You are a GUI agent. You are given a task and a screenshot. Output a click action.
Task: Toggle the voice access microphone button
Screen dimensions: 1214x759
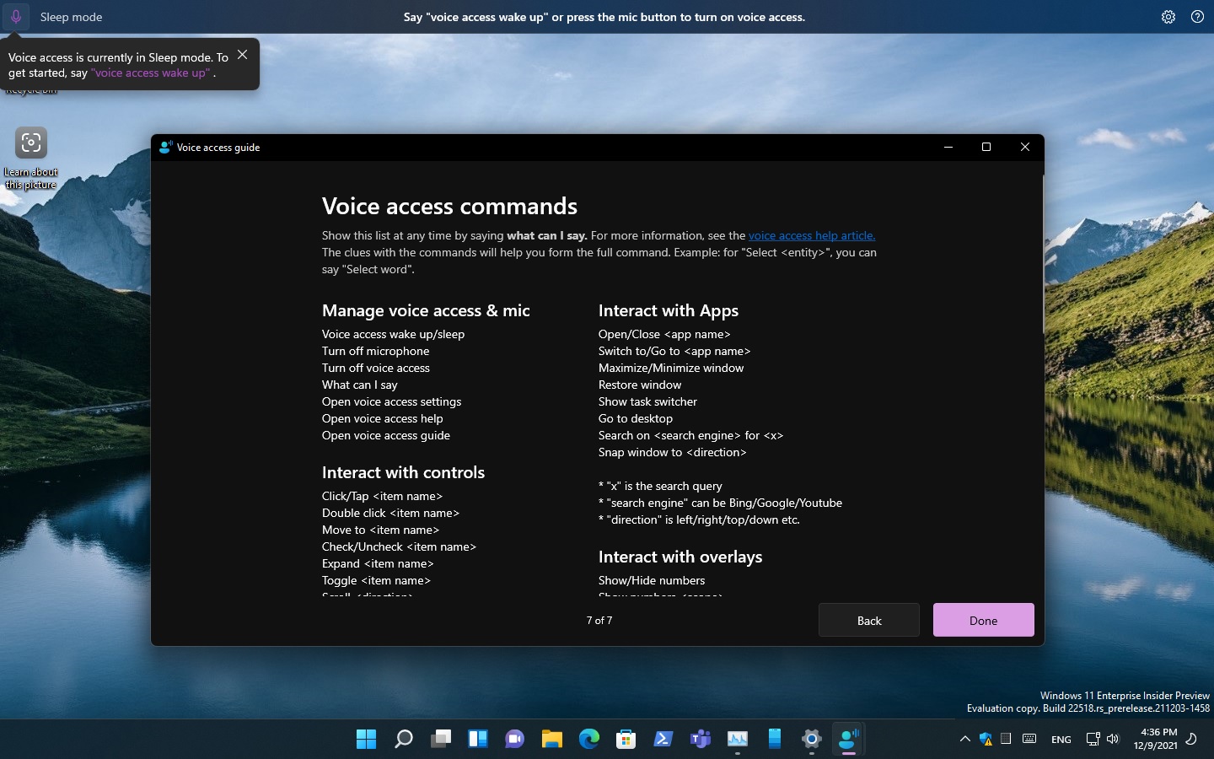point(14,17)
